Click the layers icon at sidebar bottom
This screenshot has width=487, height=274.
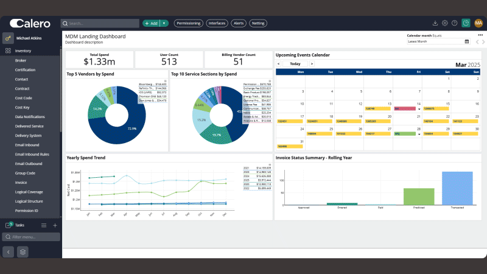(x=23, y=252)
